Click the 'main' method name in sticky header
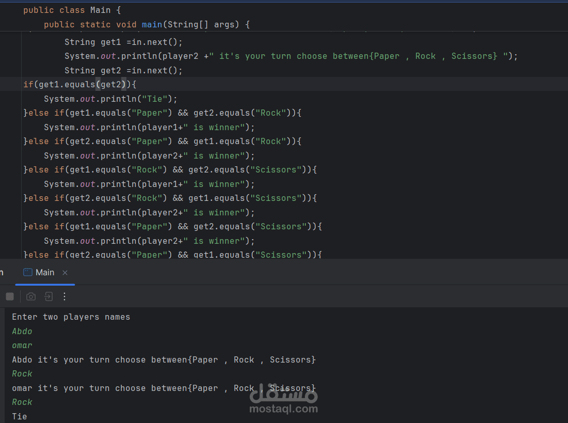Image resolution: width=568 pixels, height=423 pixels. 152,24
